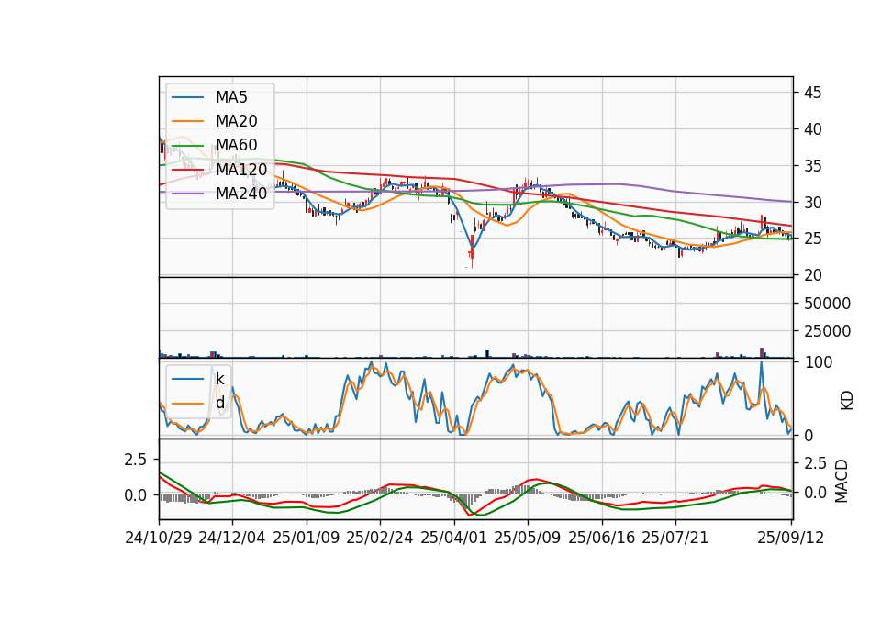Click the KD axis label
Viewport: 881px width, 633px height.
tap(847, 401)
